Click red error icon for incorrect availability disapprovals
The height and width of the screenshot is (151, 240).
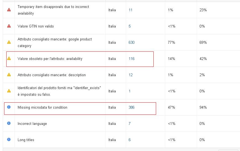point(9,10)
